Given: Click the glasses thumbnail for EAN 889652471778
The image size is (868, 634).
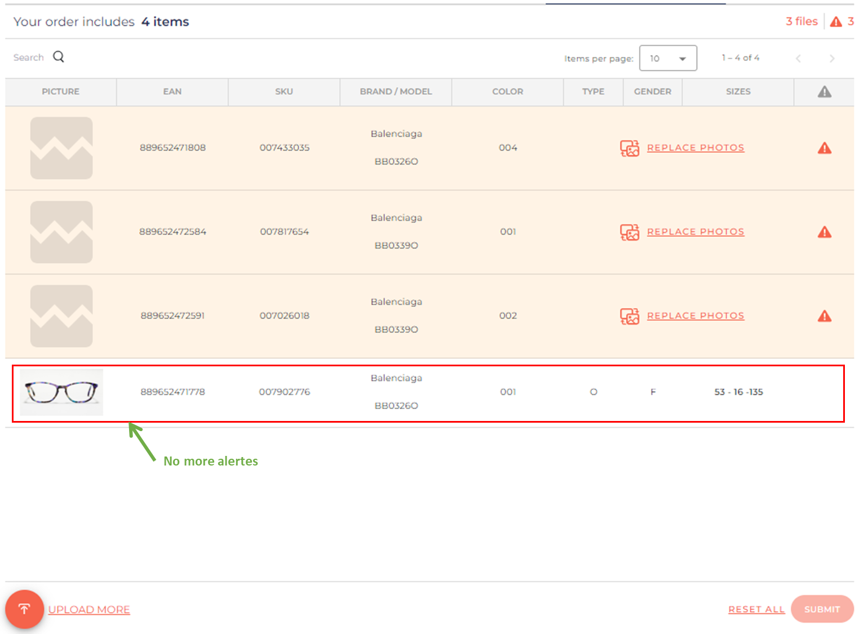Looking at the screenshot, I should pyautogui.click(x=61, y=392).
